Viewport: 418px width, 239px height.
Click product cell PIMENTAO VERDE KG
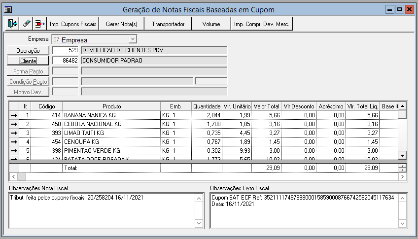coord(111,150)
